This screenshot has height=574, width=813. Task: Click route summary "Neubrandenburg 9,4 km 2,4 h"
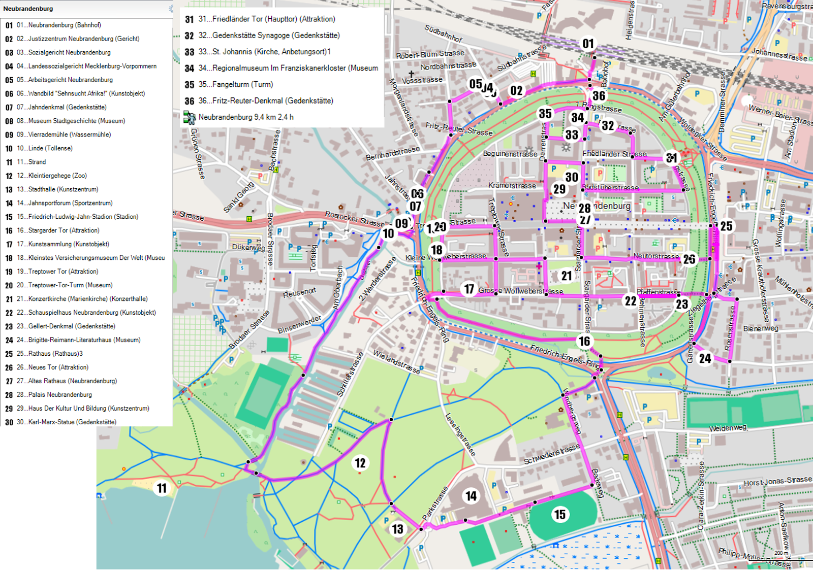pos(246,117)
